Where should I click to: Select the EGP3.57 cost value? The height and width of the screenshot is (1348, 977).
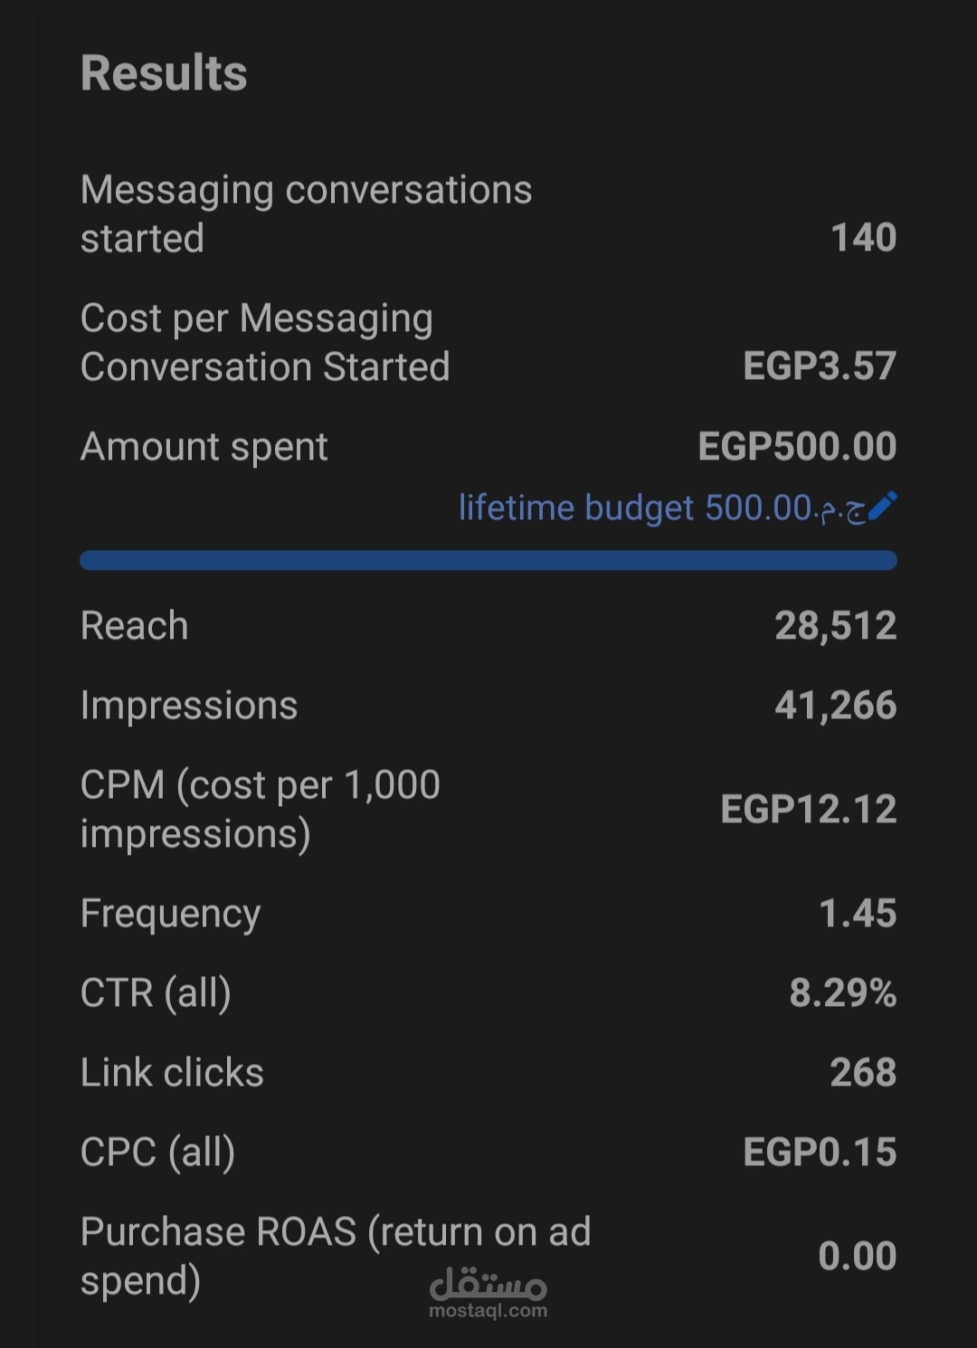coord(820,366)
